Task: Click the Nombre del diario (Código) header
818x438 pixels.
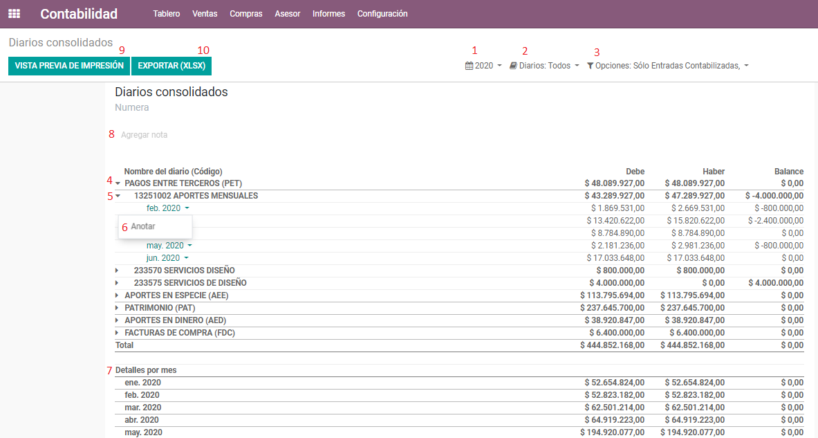Action: pos(173,171)
